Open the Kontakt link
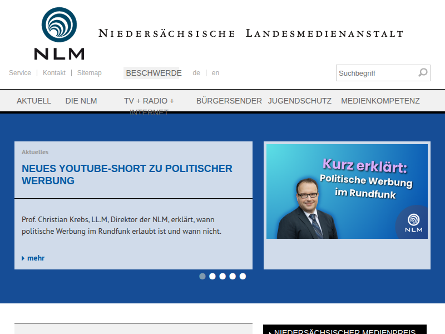Screen dimensions: 445x334 pyautogui.click(x=54, y=73)
